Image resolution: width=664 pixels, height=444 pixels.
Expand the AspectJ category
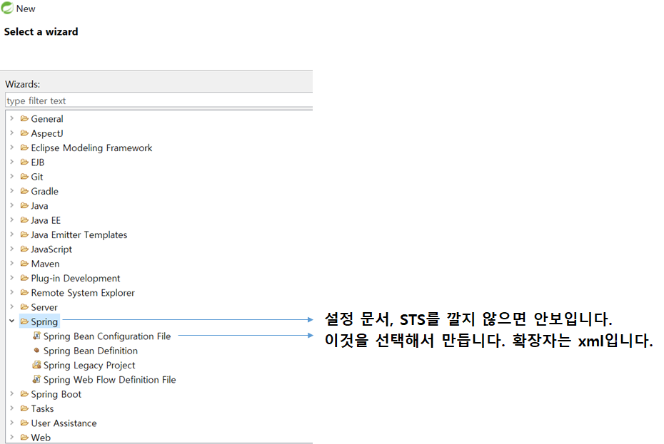pyautogui.click(x=12, y=133)
